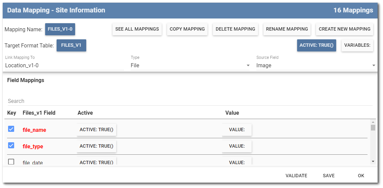
Task: Click the Files_v1 Field column header
Action: (39, 113)
